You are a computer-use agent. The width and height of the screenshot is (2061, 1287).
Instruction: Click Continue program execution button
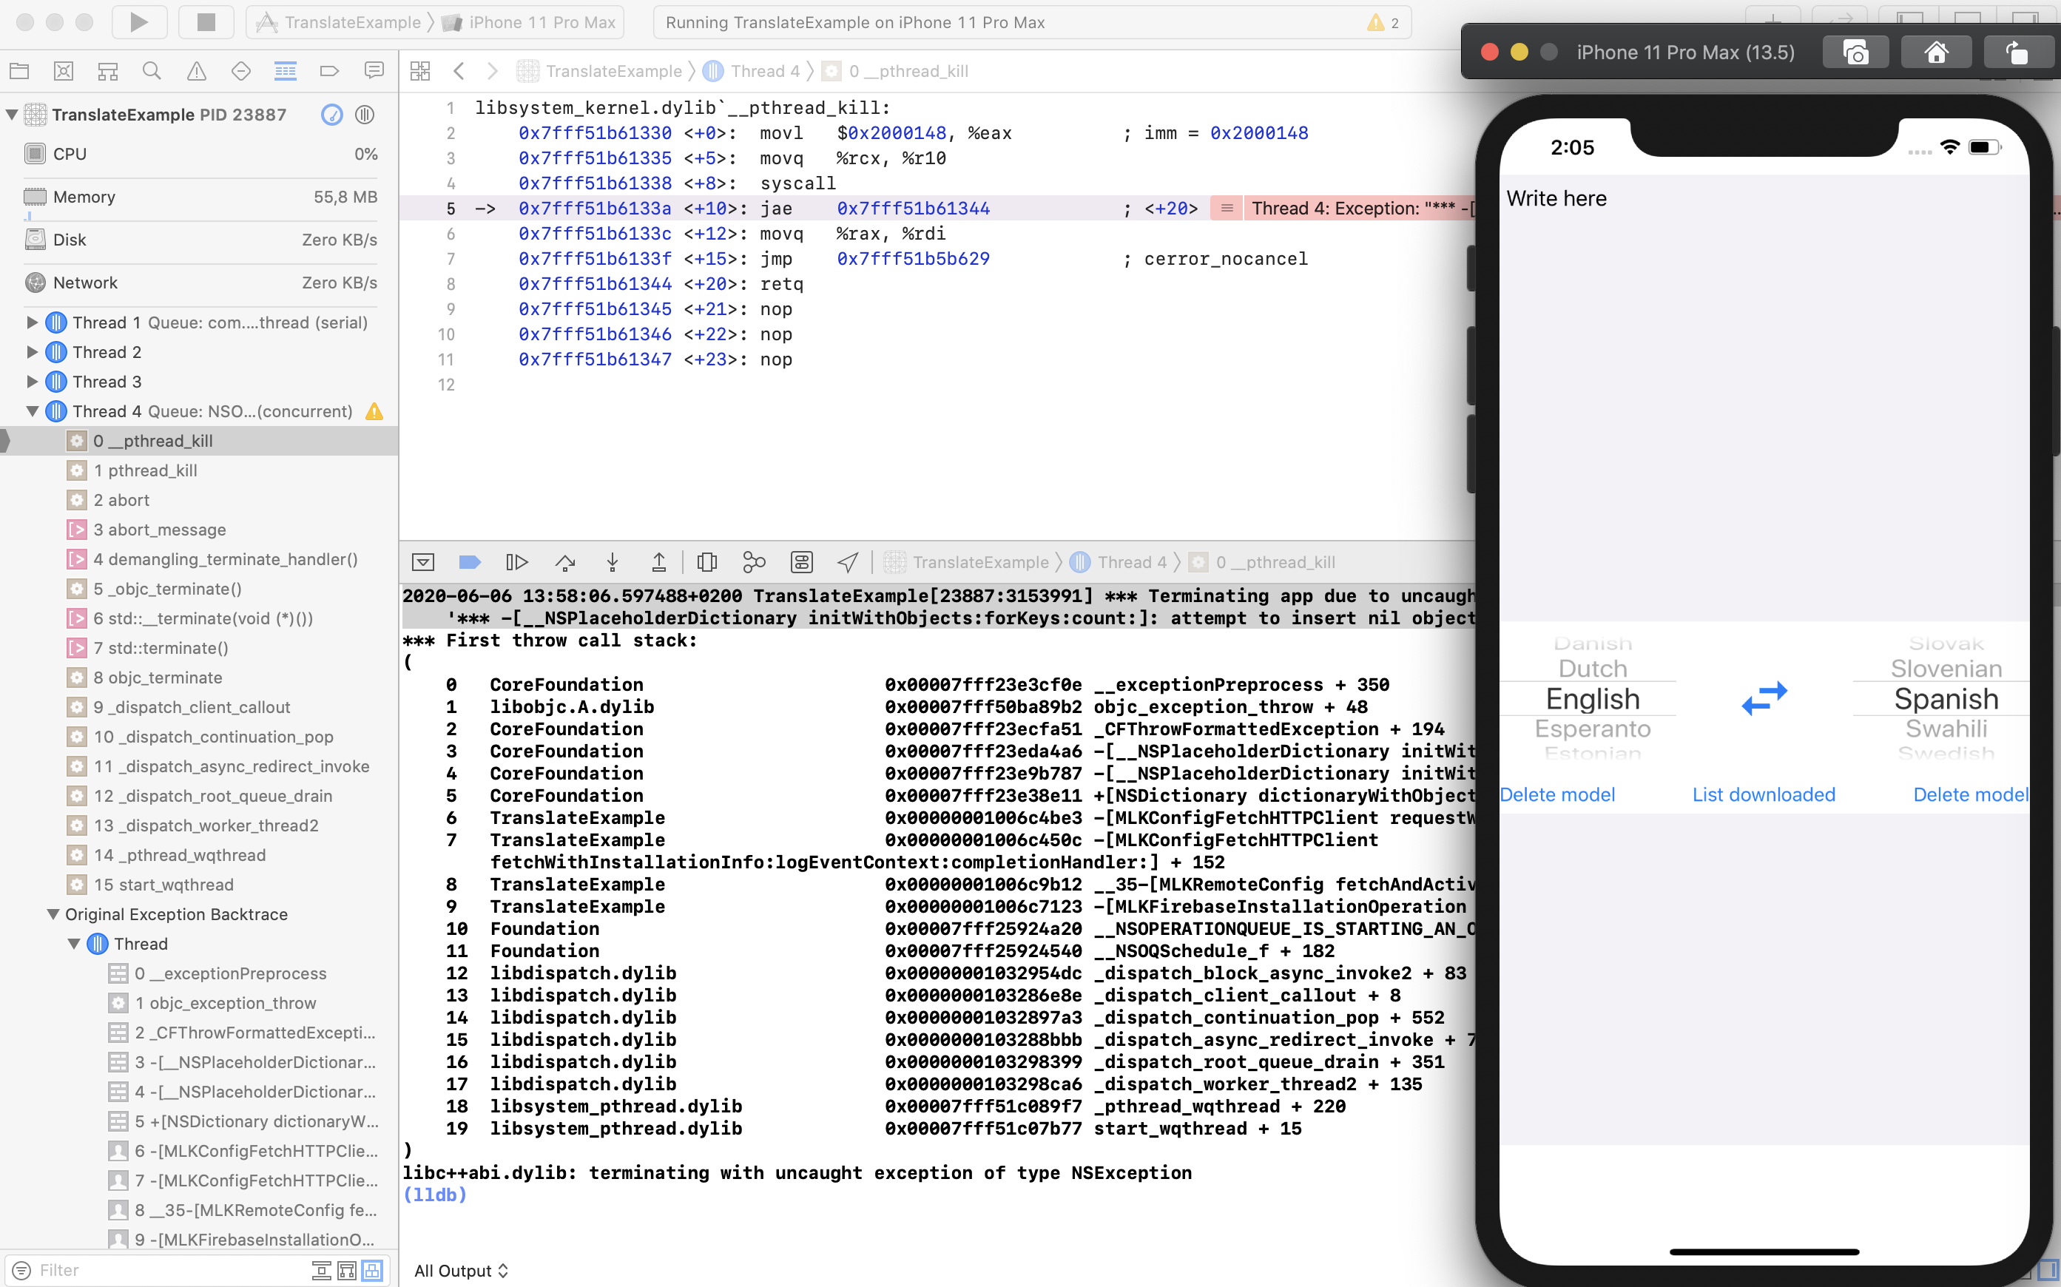(x=517, y=562)
